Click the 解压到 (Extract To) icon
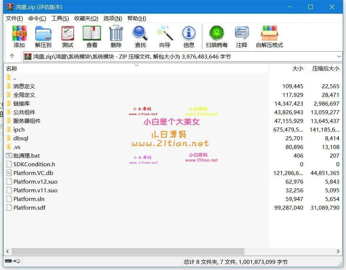346x270 pixels. coord(43,34)
